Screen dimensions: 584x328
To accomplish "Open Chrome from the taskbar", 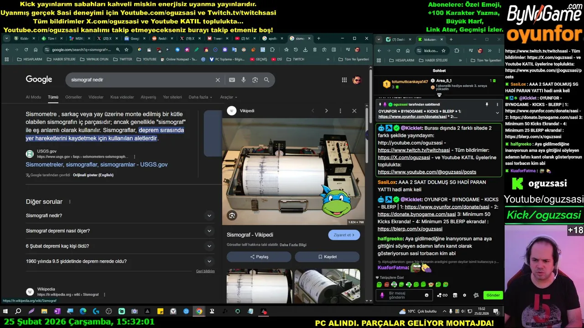I will [x=199, y=312].
